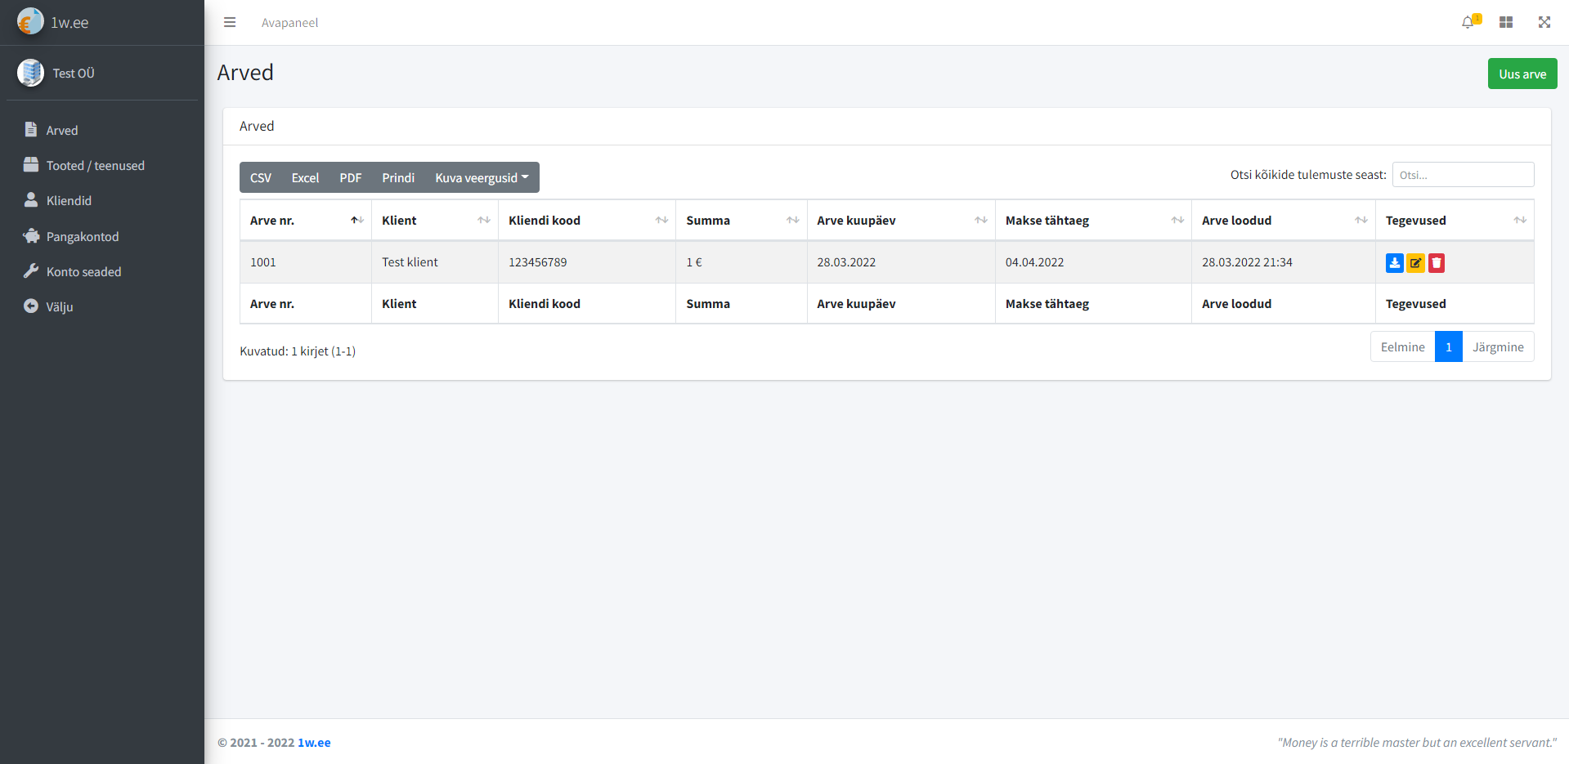Open the notifications bell
Image resolution: width=1569 pixels, height=764 pixels.
pyautogui.click(x=1468, y=22)
